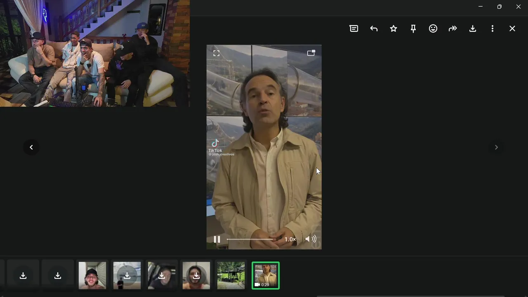Change the 1.0x playback speed
This screenshot has height=297, width=528.
[290, 239]
